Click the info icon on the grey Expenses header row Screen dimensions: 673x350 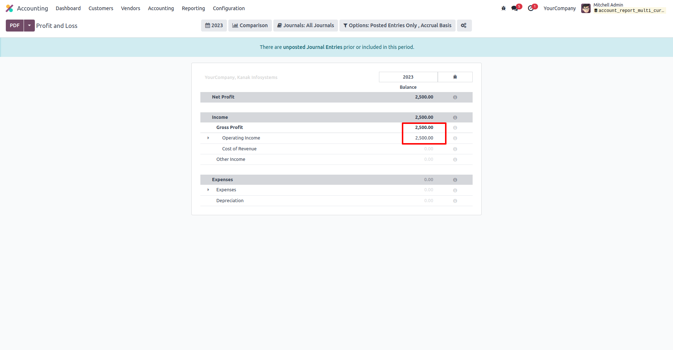pos(455,180)
